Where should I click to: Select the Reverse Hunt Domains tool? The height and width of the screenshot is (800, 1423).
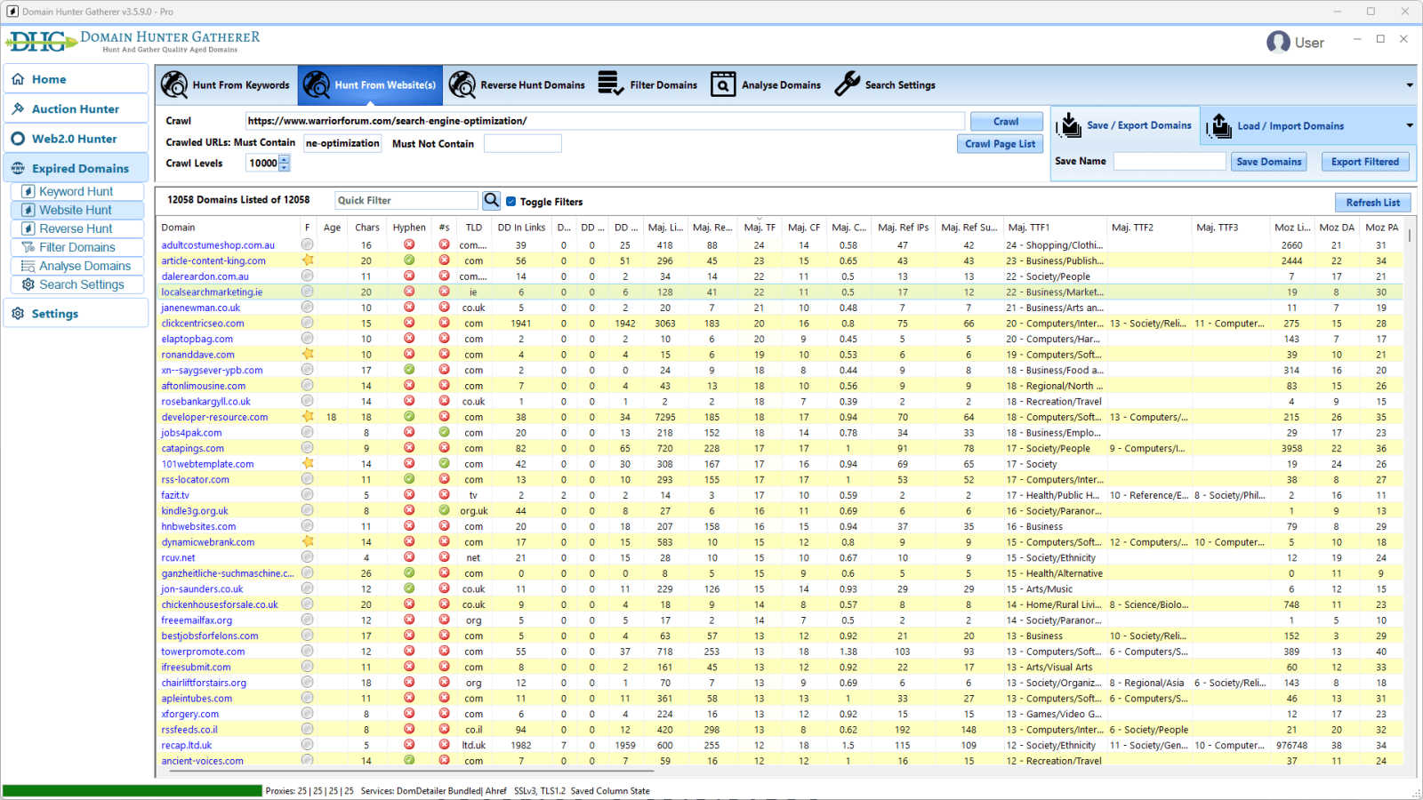click(518, 84)
